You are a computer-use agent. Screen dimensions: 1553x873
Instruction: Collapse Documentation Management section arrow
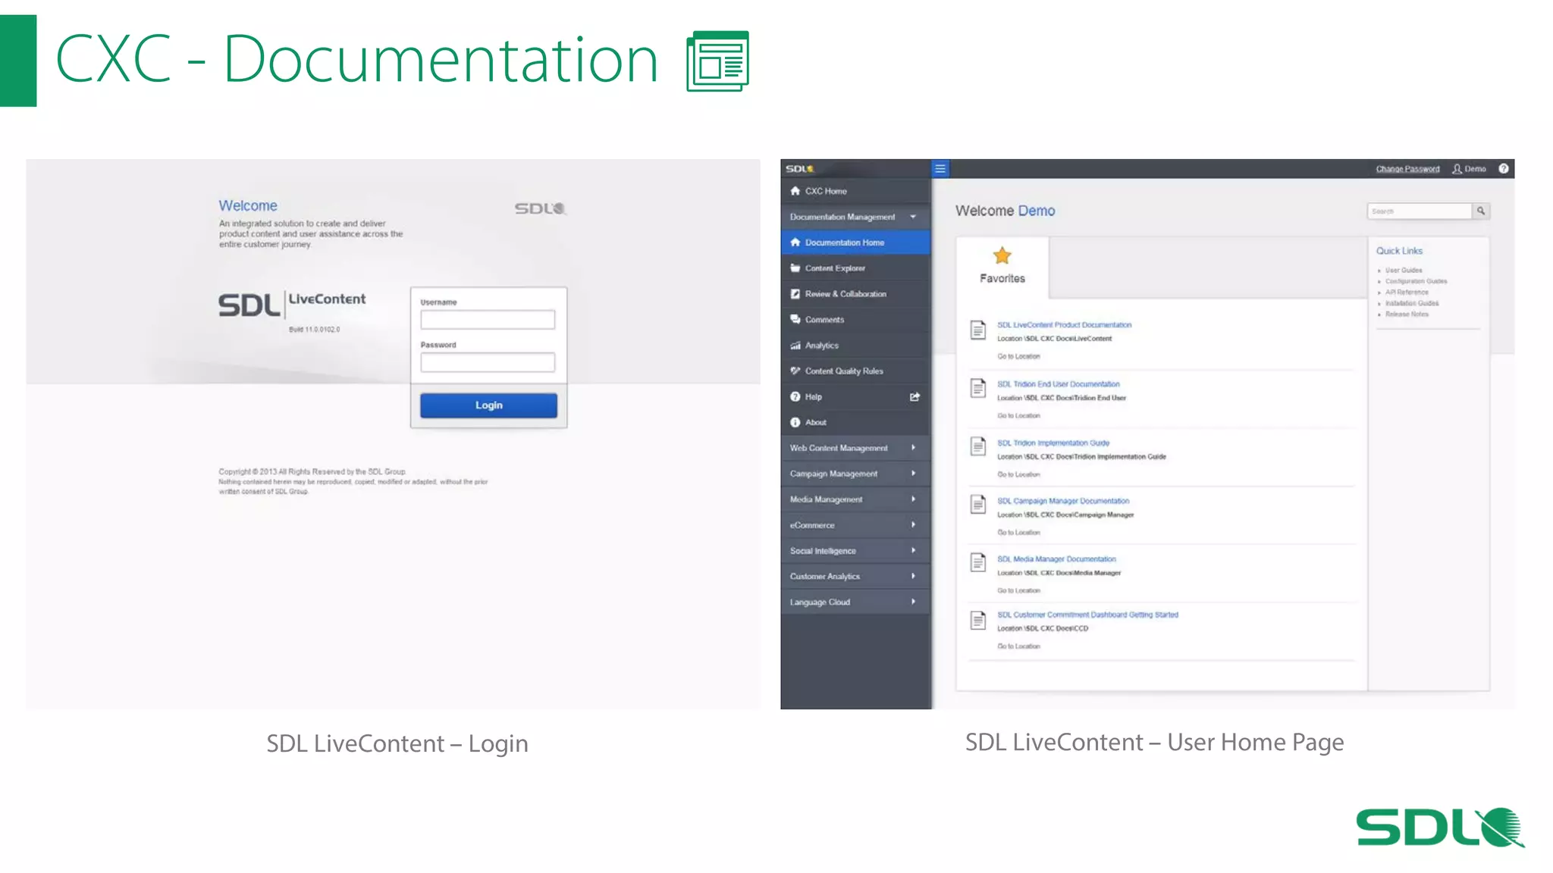coord(913,217)
